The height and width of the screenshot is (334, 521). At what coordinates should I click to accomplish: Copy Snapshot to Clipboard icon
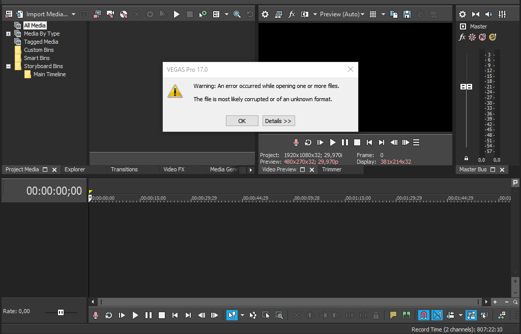pyautogui.click(x=394, y=14)
